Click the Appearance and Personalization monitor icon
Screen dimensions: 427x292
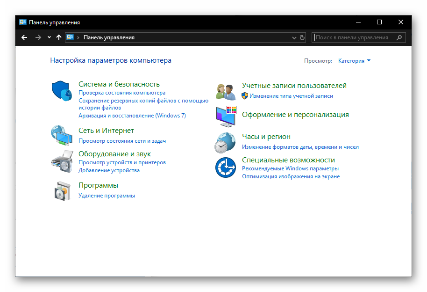226,117
